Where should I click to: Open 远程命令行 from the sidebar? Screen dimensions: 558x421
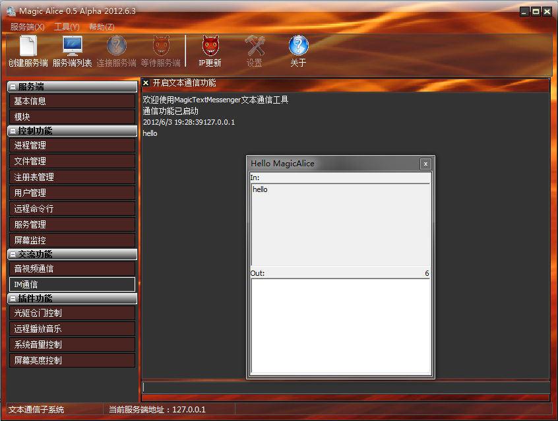(x=73, y=209)
